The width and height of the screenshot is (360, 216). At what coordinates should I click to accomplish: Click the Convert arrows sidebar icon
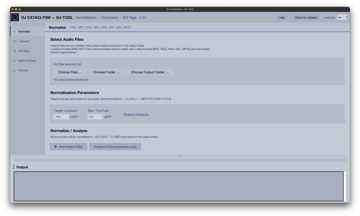(15, 41)
